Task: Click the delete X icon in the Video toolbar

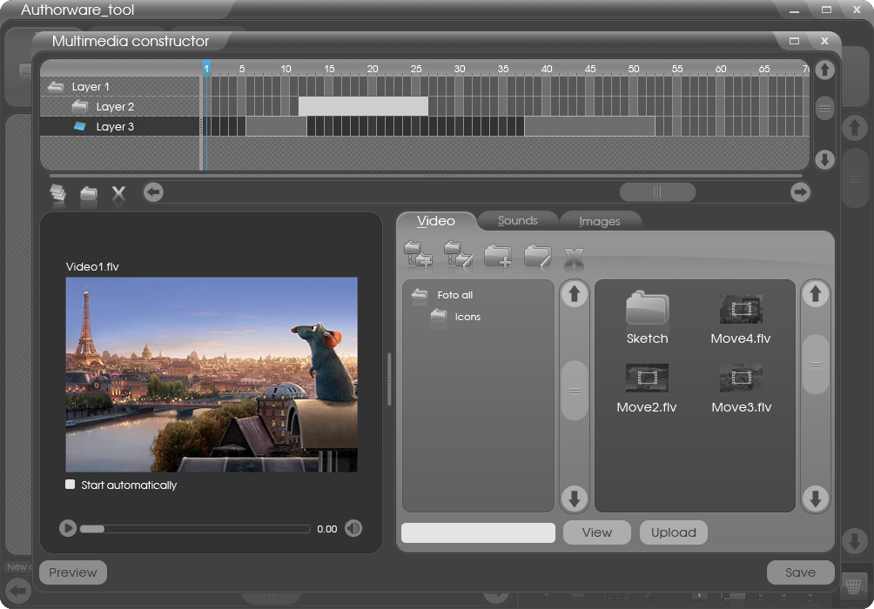Action: click(573, 257)
